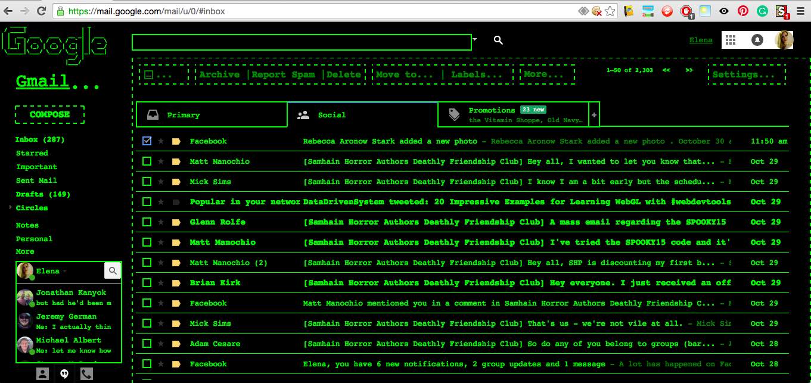Viewport: 811px width, 383px height.
Task: Click the notifications bell icon
Action: click(x=756, y=39)
